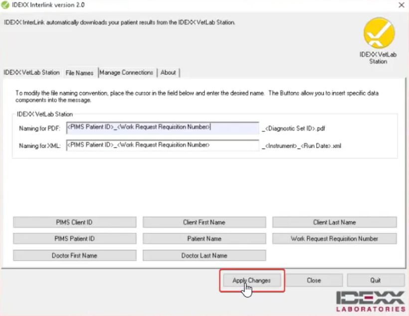
Task: Open the About tab
Action: point(168,72)
